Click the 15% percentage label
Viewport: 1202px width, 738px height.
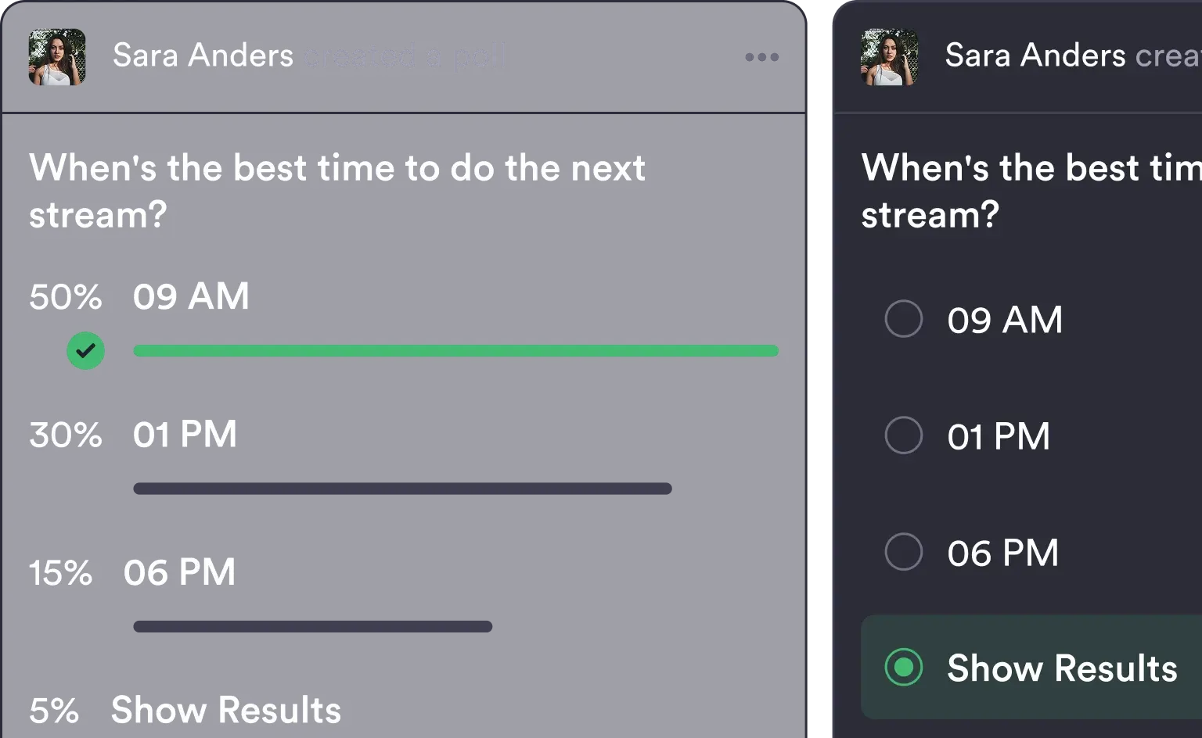coord(60,573)
